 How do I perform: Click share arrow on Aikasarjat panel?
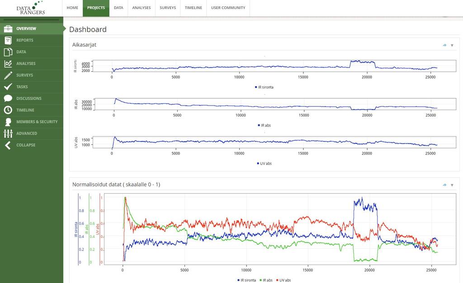pyautogui.click(x=444, y=45)
